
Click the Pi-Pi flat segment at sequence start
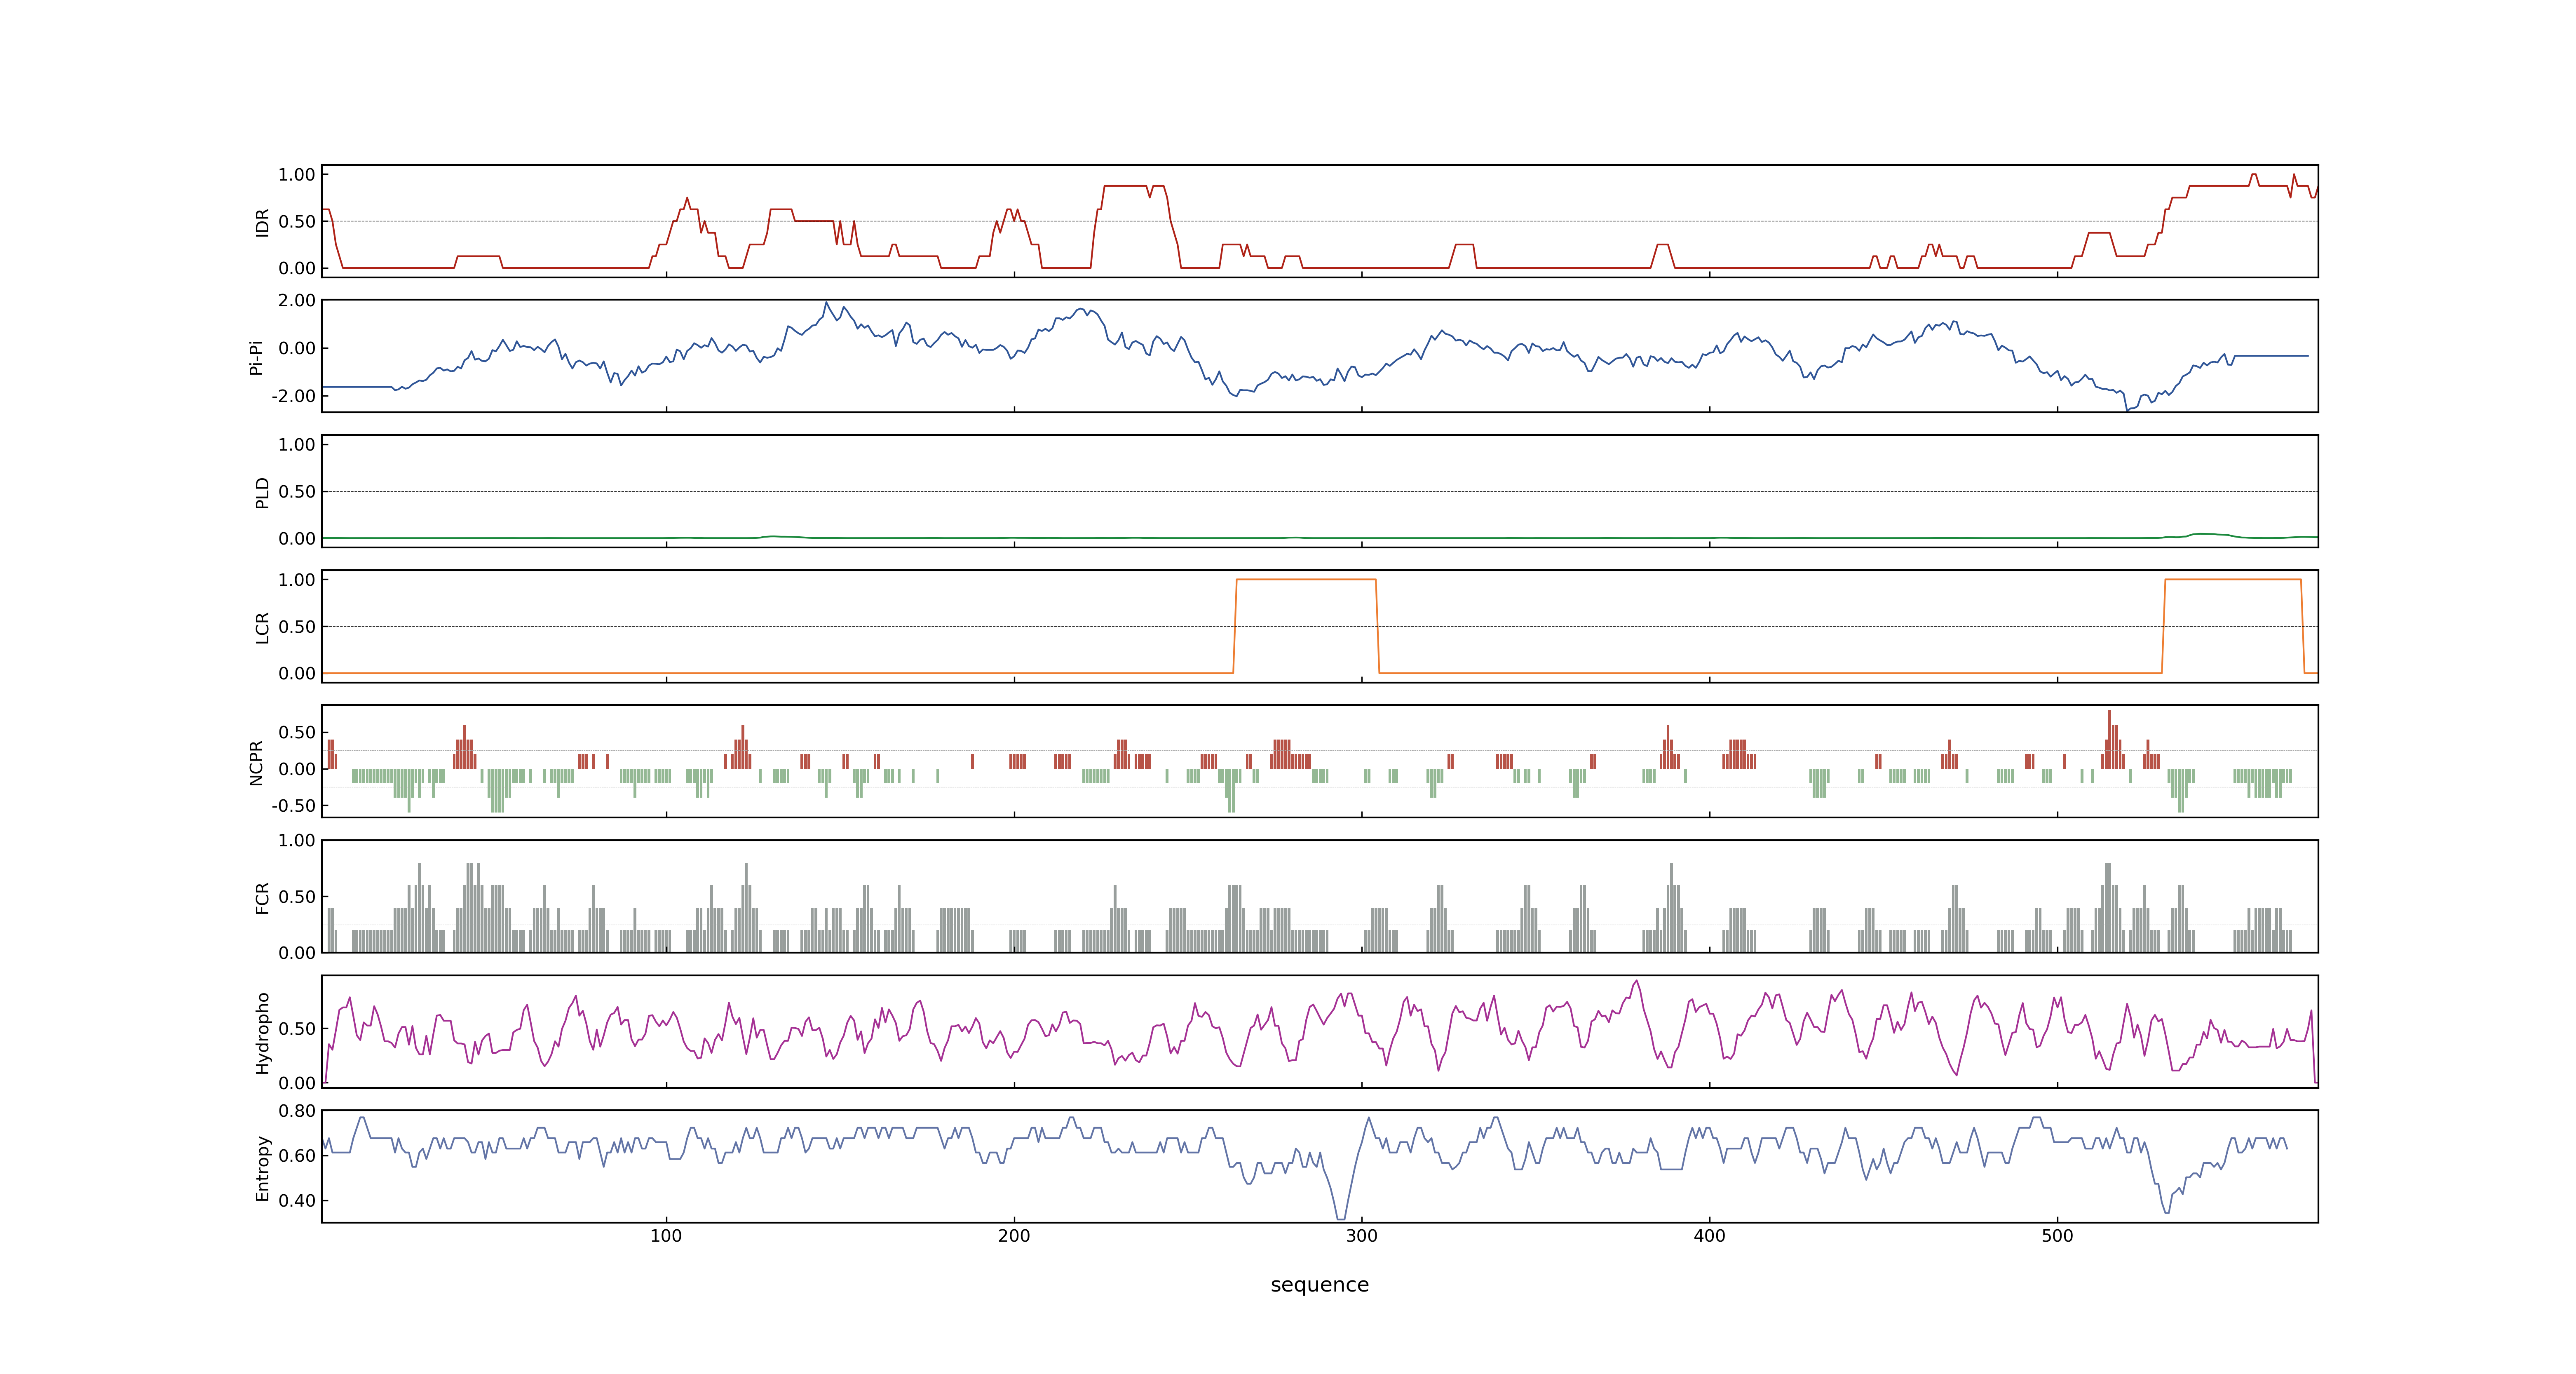pyautogui.click(x=357, y=387)
